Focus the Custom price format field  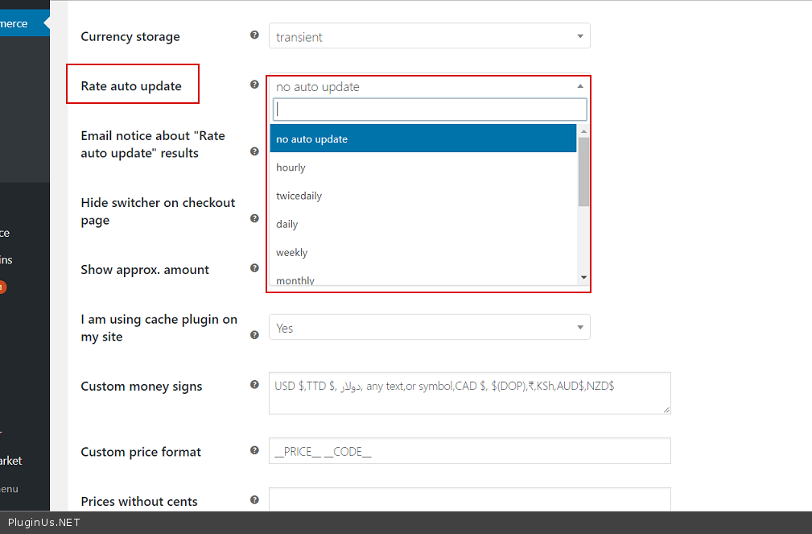click(470, 451)
